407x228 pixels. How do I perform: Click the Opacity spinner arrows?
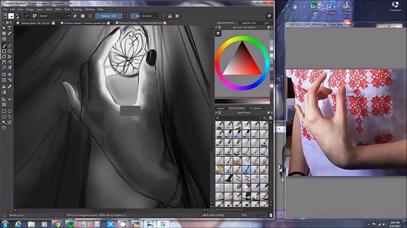[x=125, y=16]
